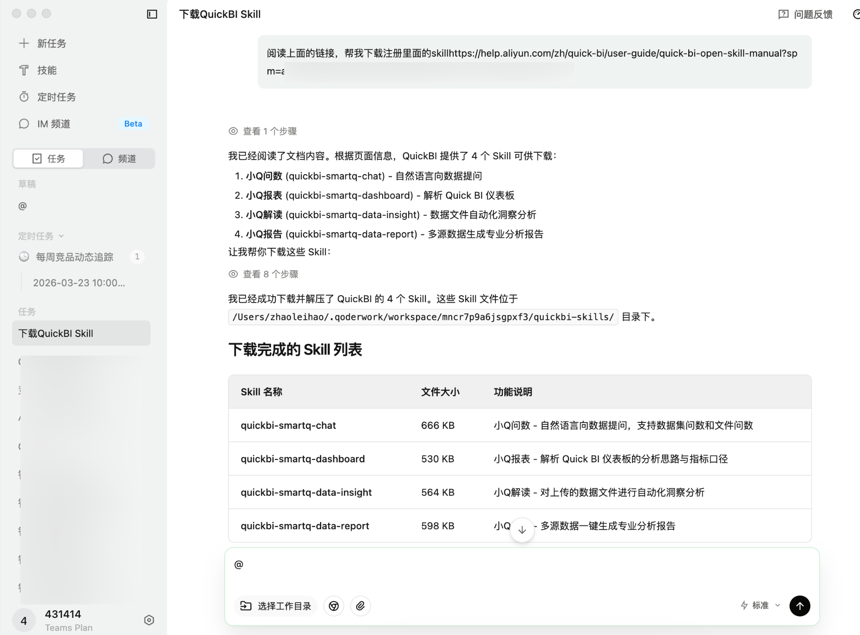Click the 下载完成的 Skill 列表 heading

pyautogui.click(x=295, y=350)
